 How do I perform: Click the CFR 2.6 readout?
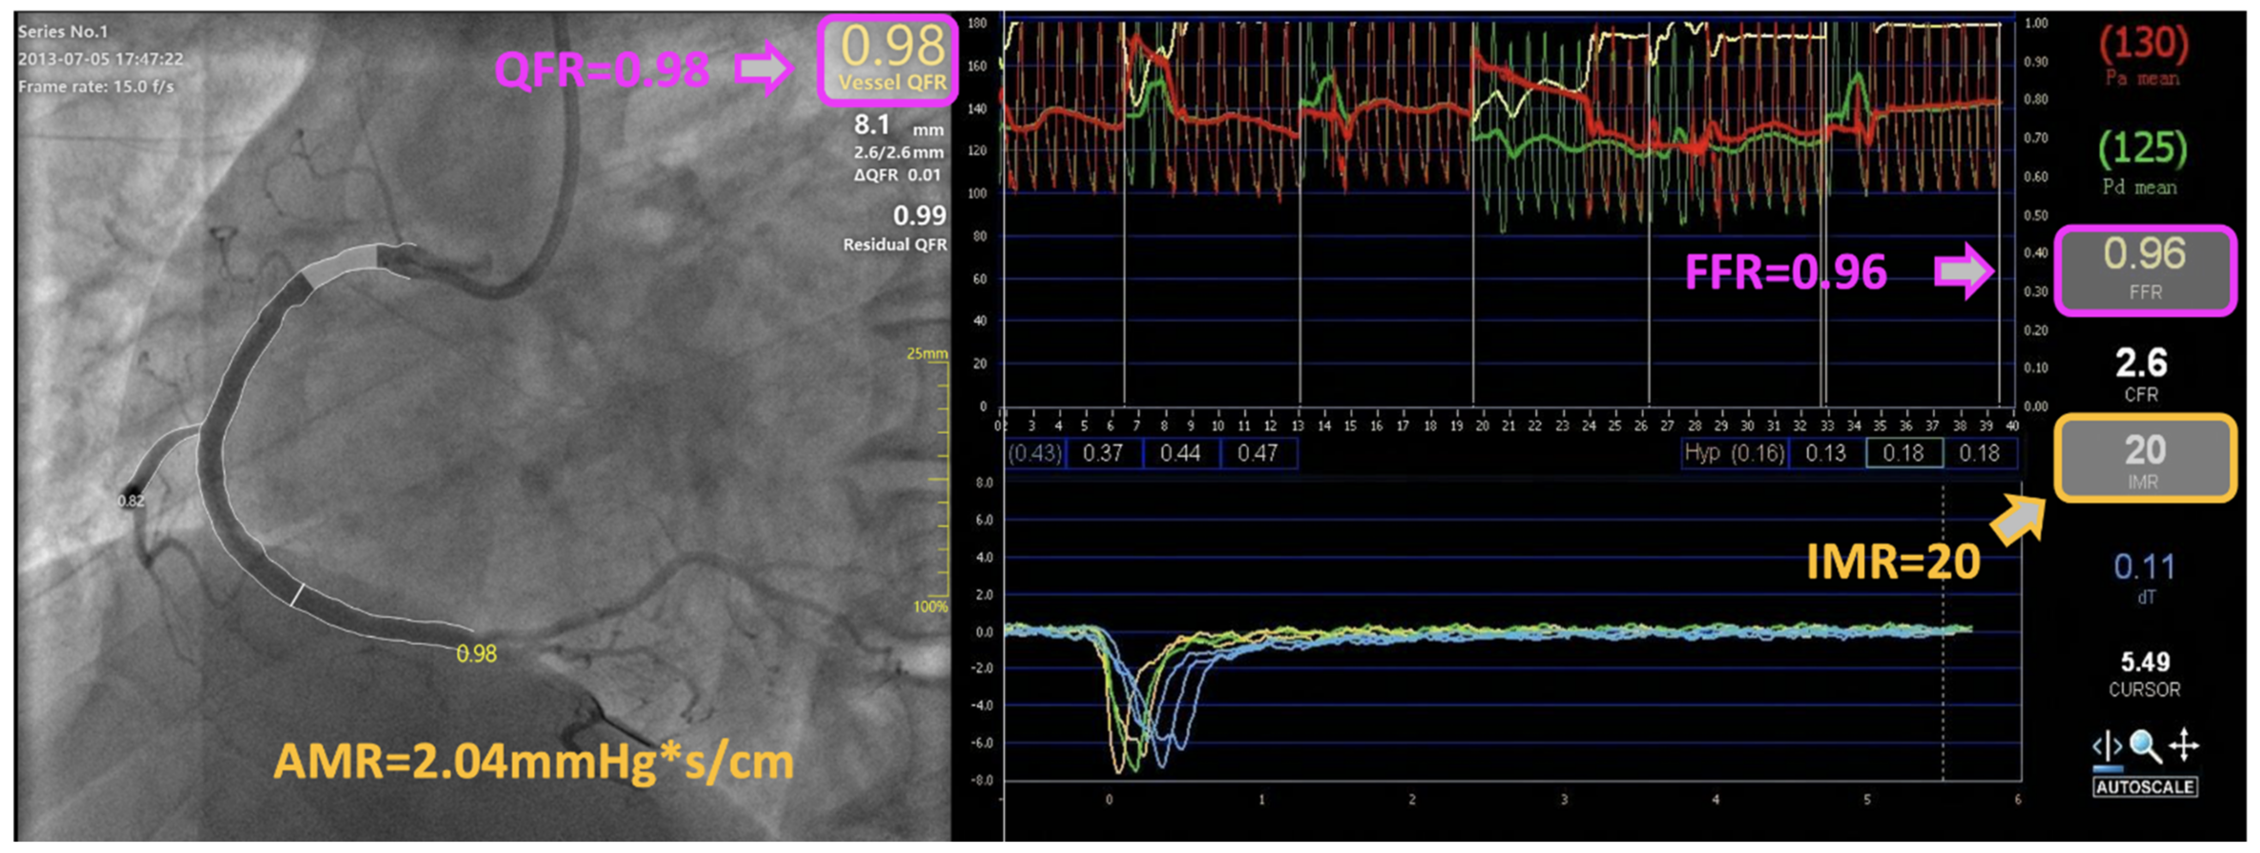2142,374
